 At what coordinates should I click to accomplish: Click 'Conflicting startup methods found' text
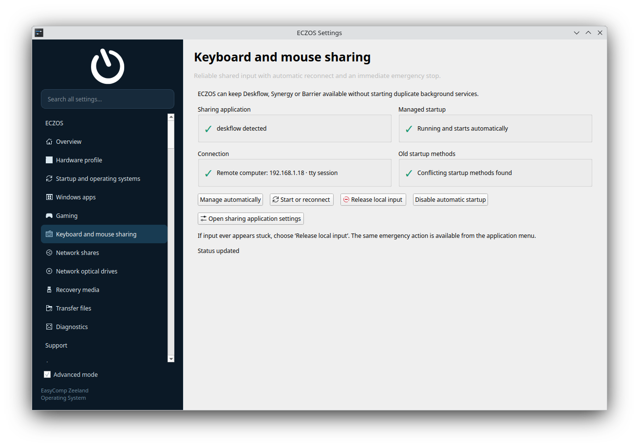[465, 173]
